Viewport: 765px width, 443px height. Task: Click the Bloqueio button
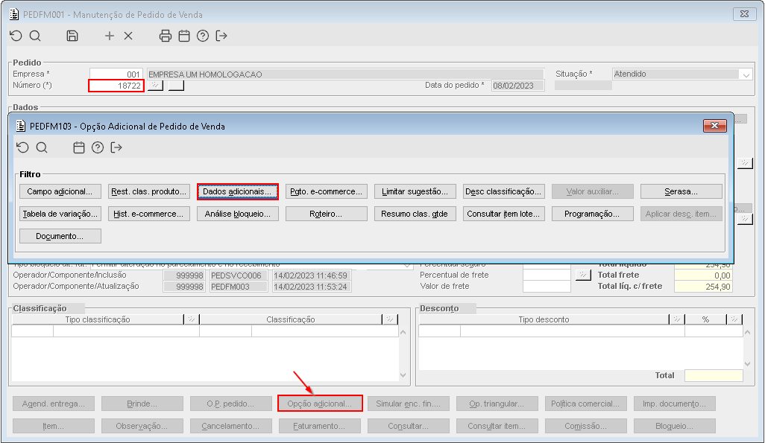(x=675, y=426)
